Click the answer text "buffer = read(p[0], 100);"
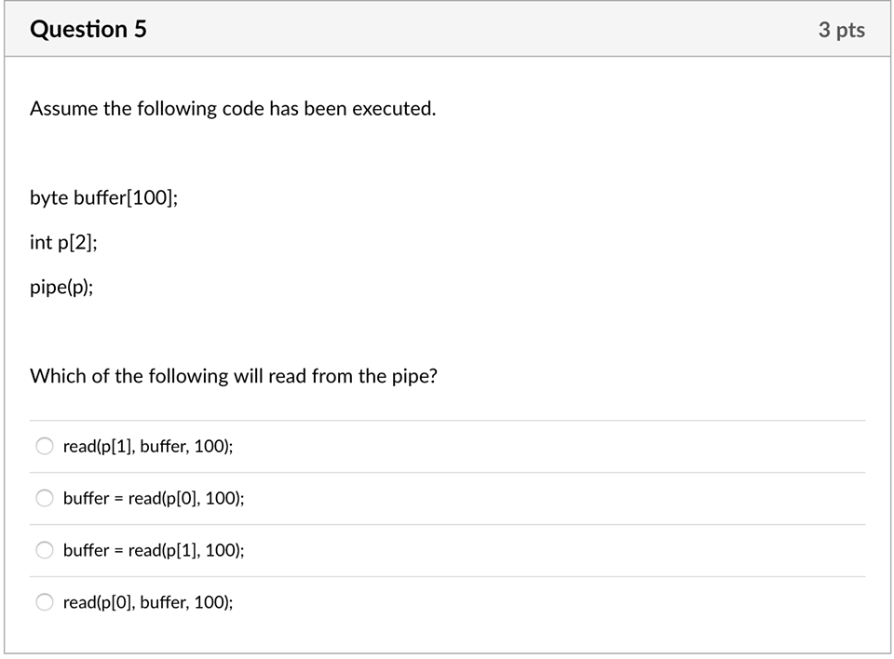894x659 pixels. click(154, 499)
